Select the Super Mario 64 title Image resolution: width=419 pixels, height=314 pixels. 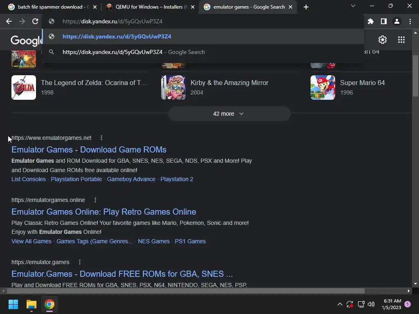pos(363,83)
